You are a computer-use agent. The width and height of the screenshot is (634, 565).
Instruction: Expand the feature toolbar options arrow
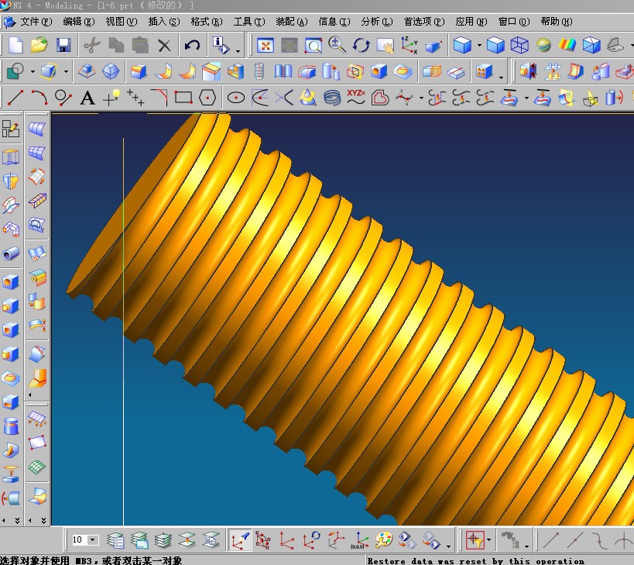(502, 78)
